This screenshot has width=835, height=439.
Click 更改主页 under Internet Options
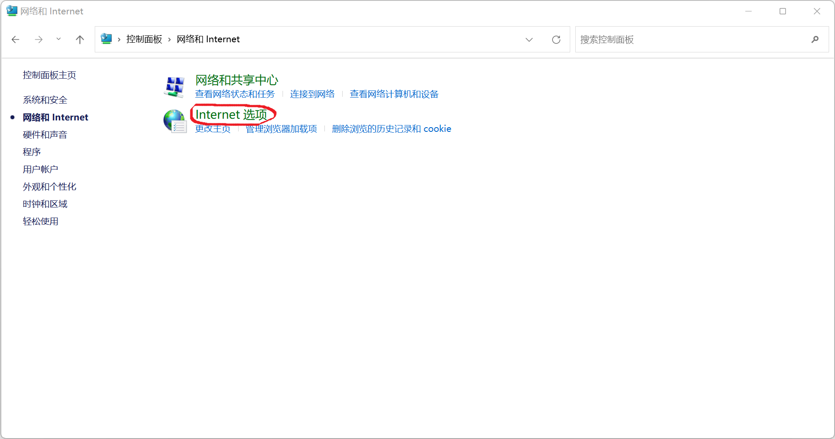[x=212, y=129]
